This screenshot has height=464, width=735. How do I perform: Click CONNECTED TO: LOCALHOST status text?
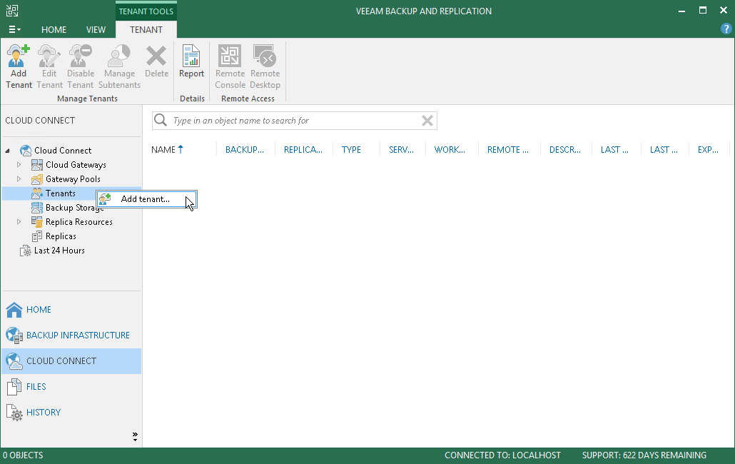502,455
